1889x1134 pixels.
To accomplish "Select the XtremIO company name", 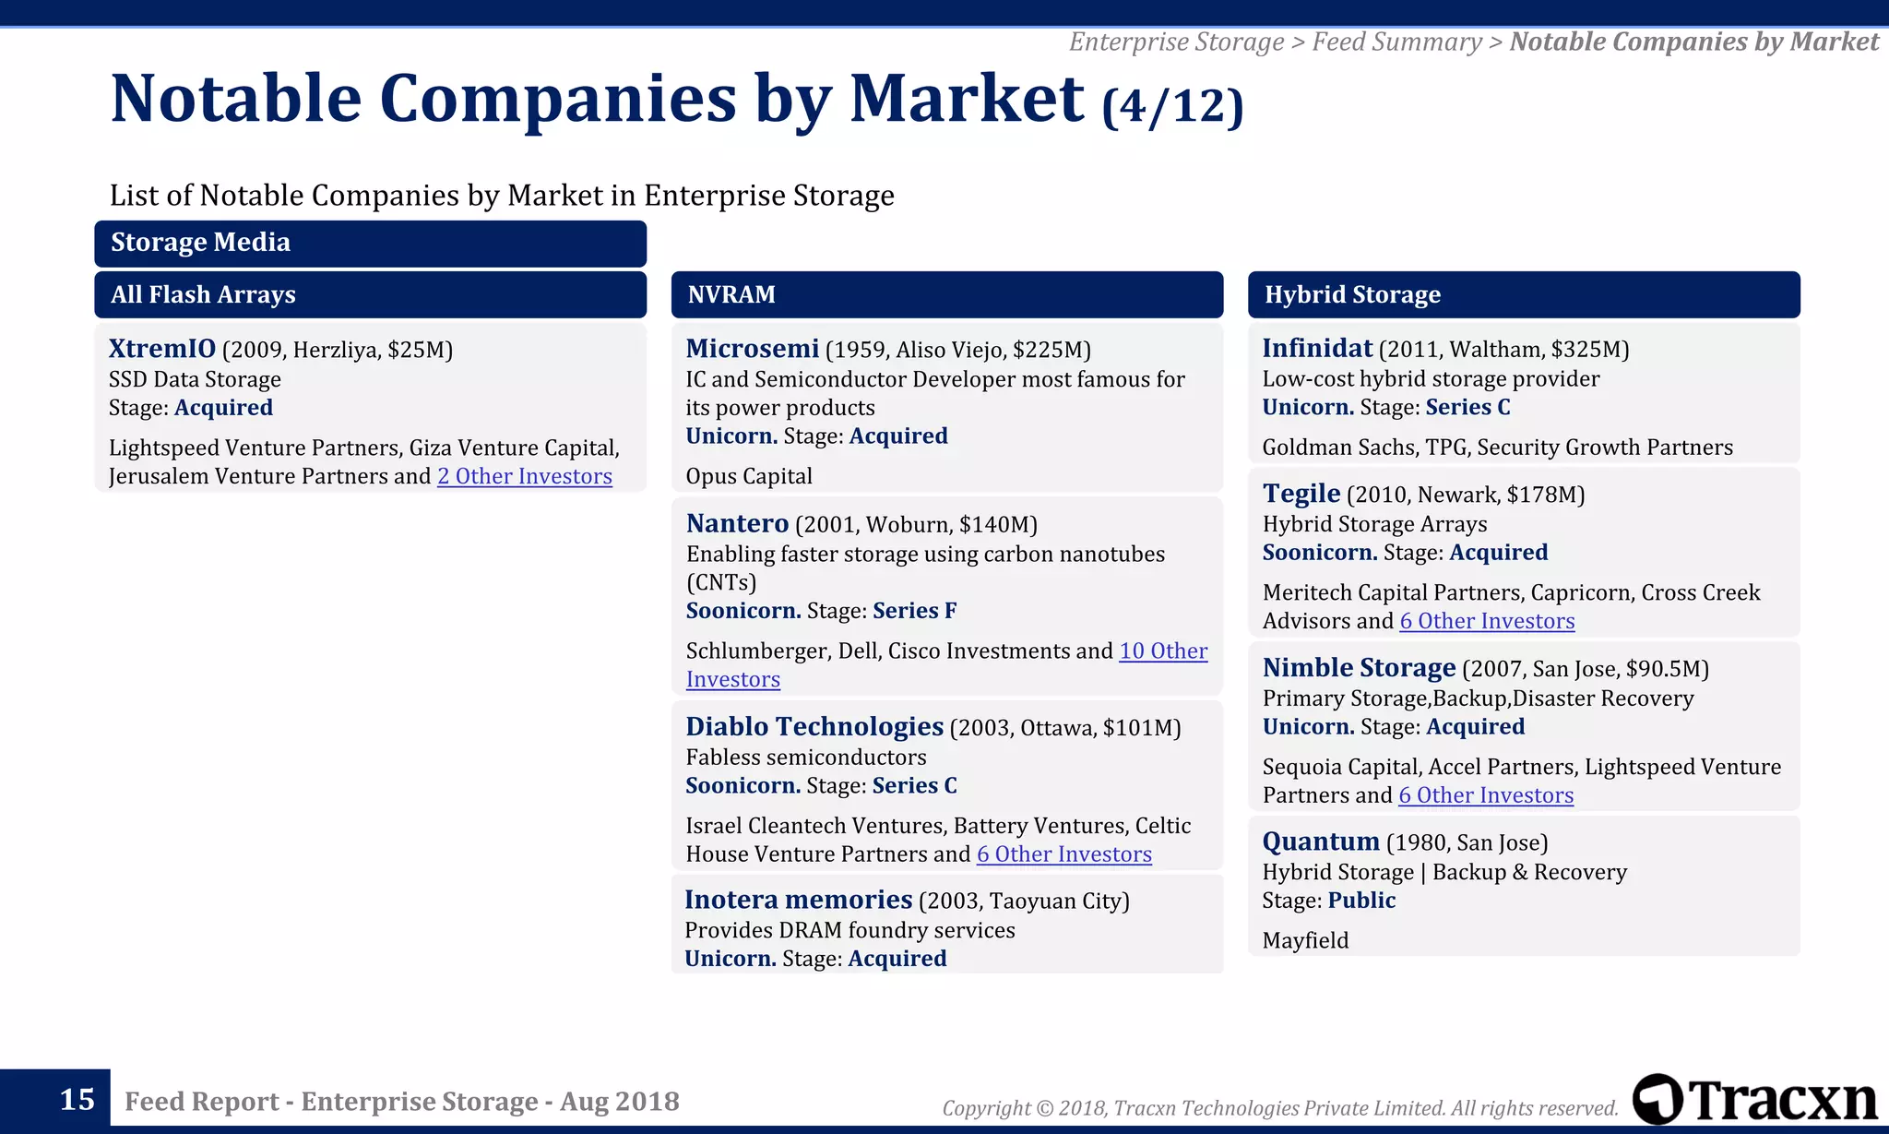I will click(x=162, y=348).
